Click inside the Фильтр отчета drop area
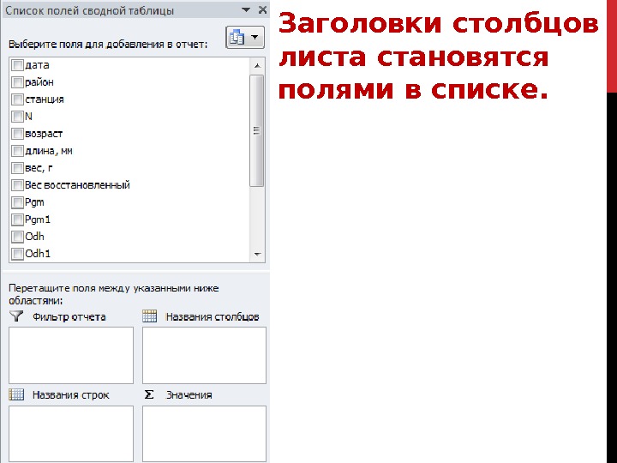This screenshot has width=617, height=463. (71, 355)
